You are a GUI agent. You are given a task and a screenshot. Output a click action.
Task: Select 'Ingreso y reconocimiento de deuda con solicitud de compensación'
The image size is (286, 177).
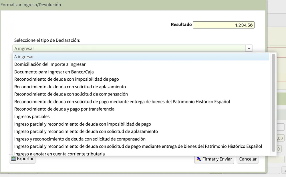pos(141,139)
